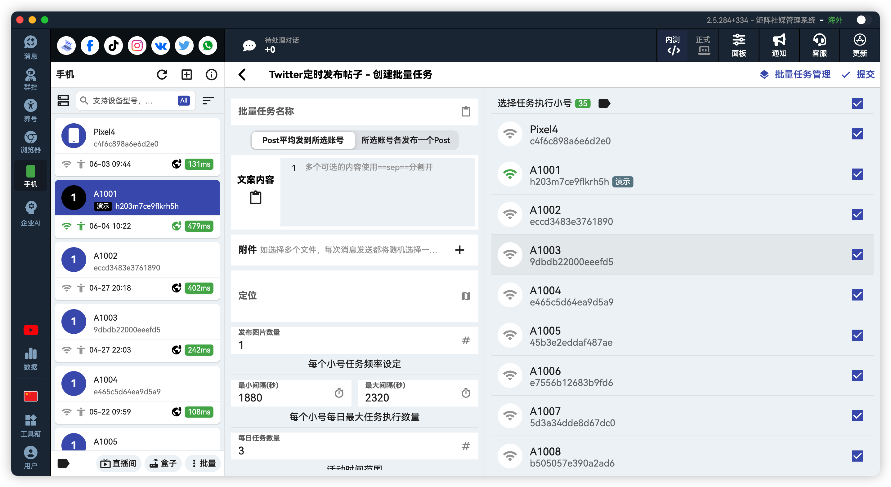Click the 更新 update button
Image resolution: width=891 pixels, height=487 pixels.
[860, 46]
